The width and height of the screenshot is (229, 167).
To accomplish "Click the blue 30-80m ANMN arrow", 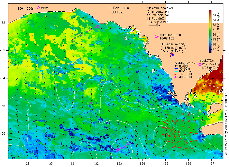I will click(x=176, y=69).
